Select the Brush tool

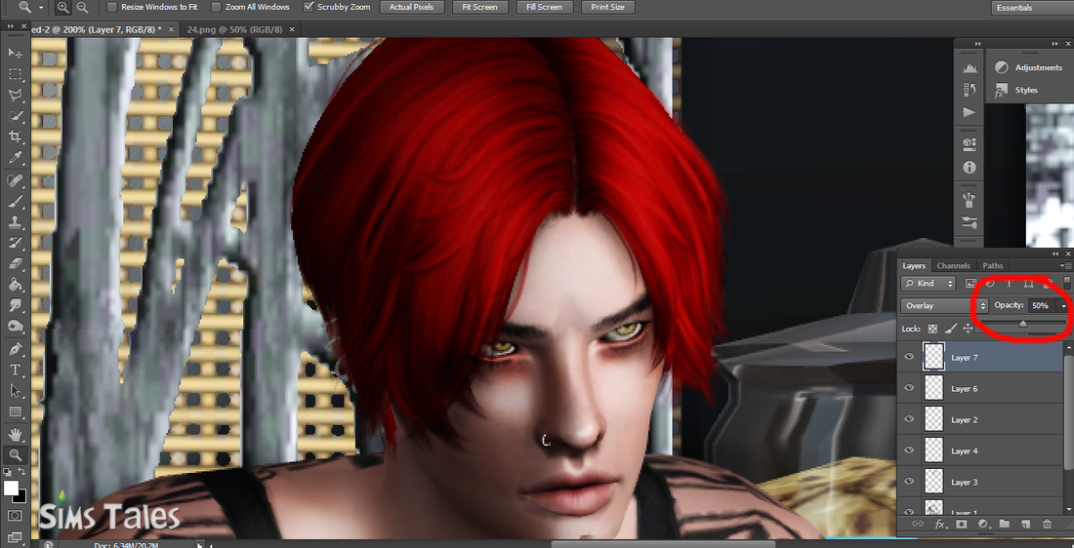click(15, 201)
